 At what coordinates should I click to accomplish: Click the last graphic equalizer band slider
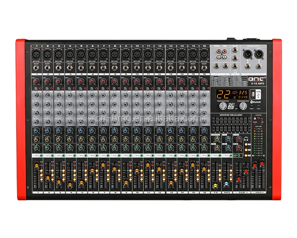pyautogui.click(x=247, y=124)
